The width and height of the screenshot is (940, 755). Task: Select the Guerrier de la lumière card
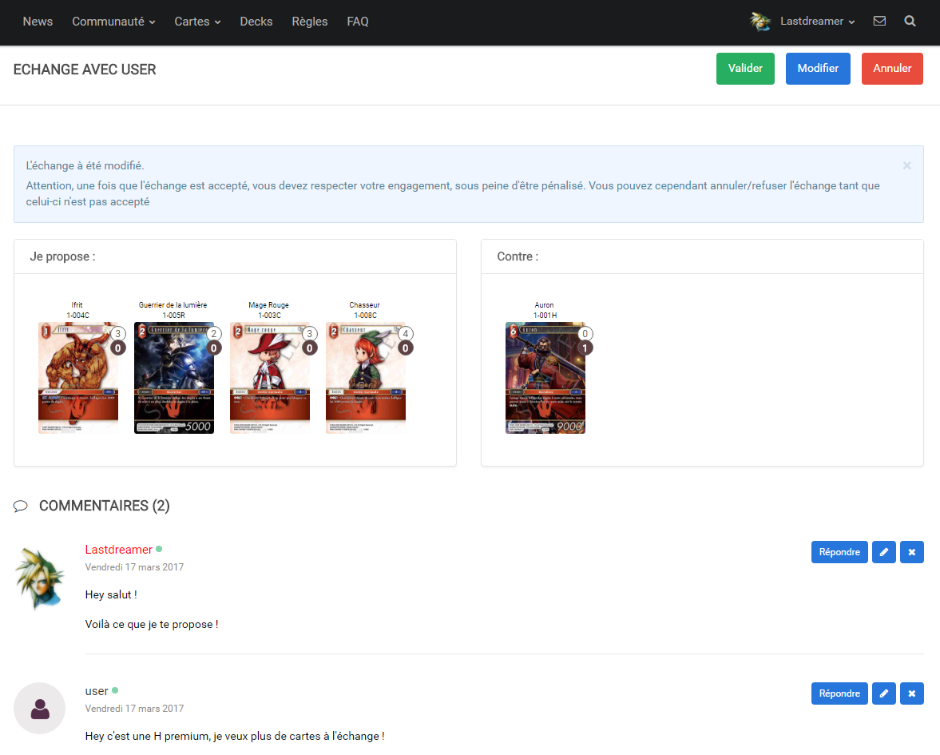click(174, 378)
